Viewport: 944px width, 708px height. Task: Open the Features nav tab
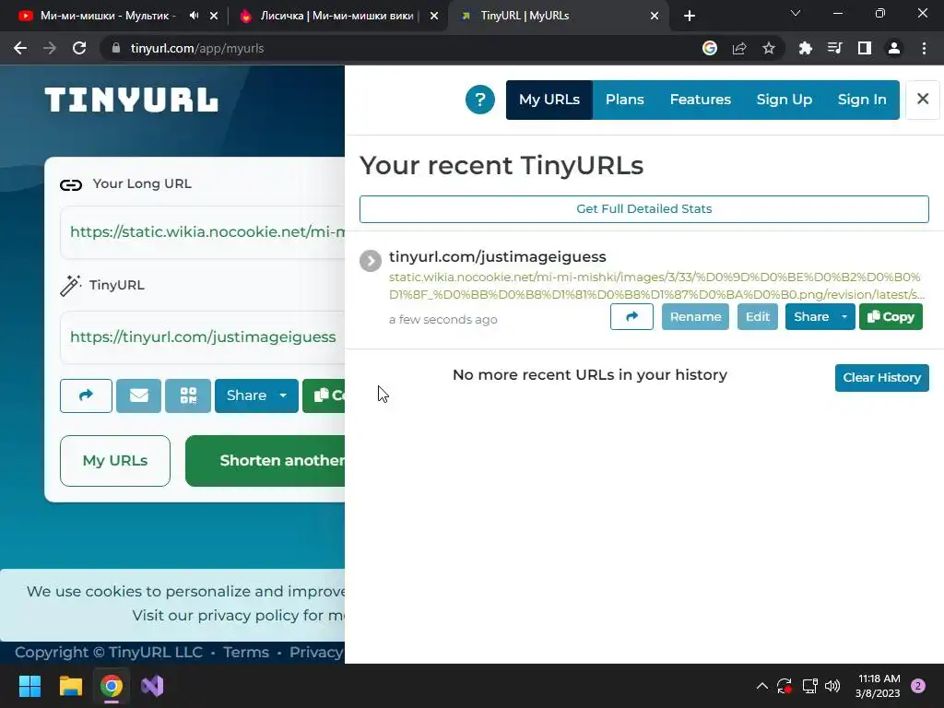[701, 100]
